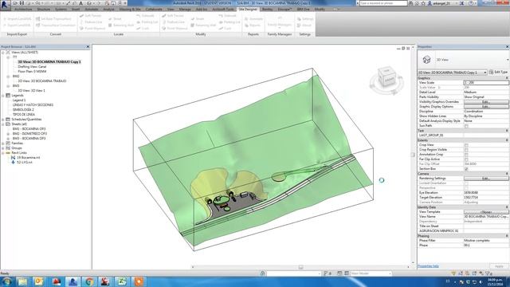Expand the Schedules/Quantities tree node

(x=3, y=120)
